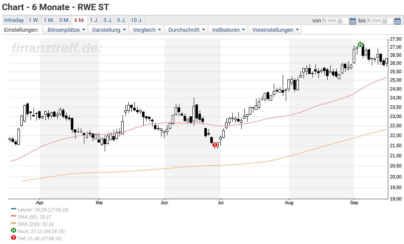Click the 'Mai' x-axis month label
Screen dimensions: 404x244
click(x=99, y=203)
